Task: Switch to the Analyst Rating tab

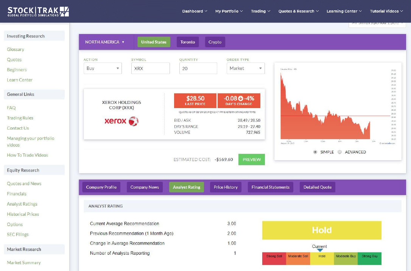Action: tap(187, 187)
